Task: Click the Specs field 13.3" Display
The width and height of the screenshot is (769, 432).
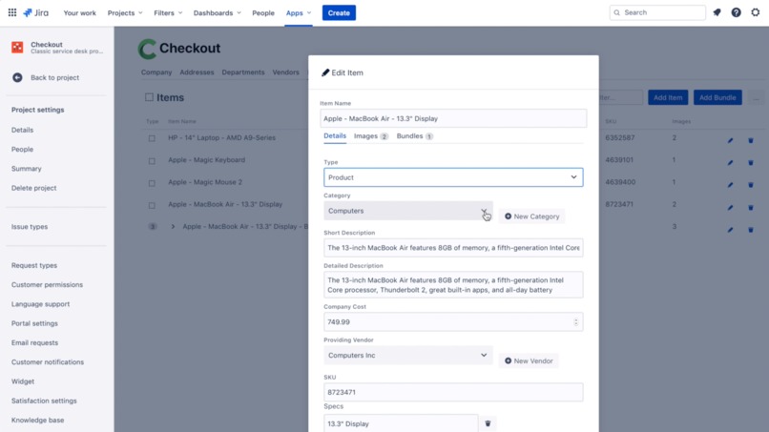Action: click(x=401, y=423)
